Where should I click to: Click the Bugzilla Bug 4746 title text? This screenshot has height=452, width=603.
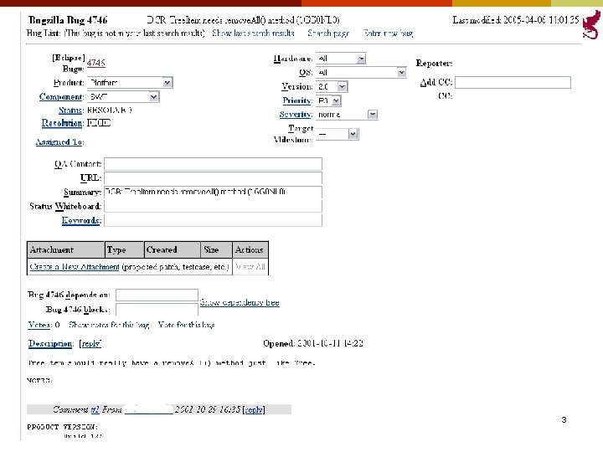coord(68,19)
